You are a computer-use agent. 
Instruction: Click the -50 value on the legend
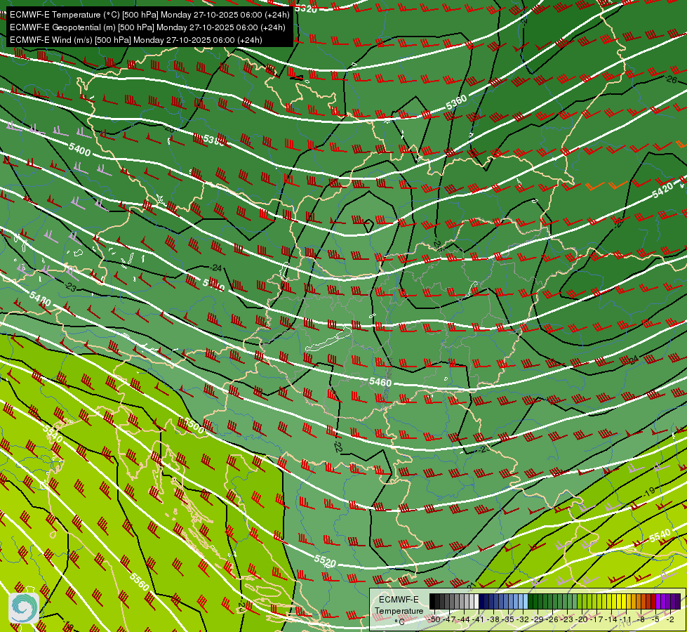435,619
